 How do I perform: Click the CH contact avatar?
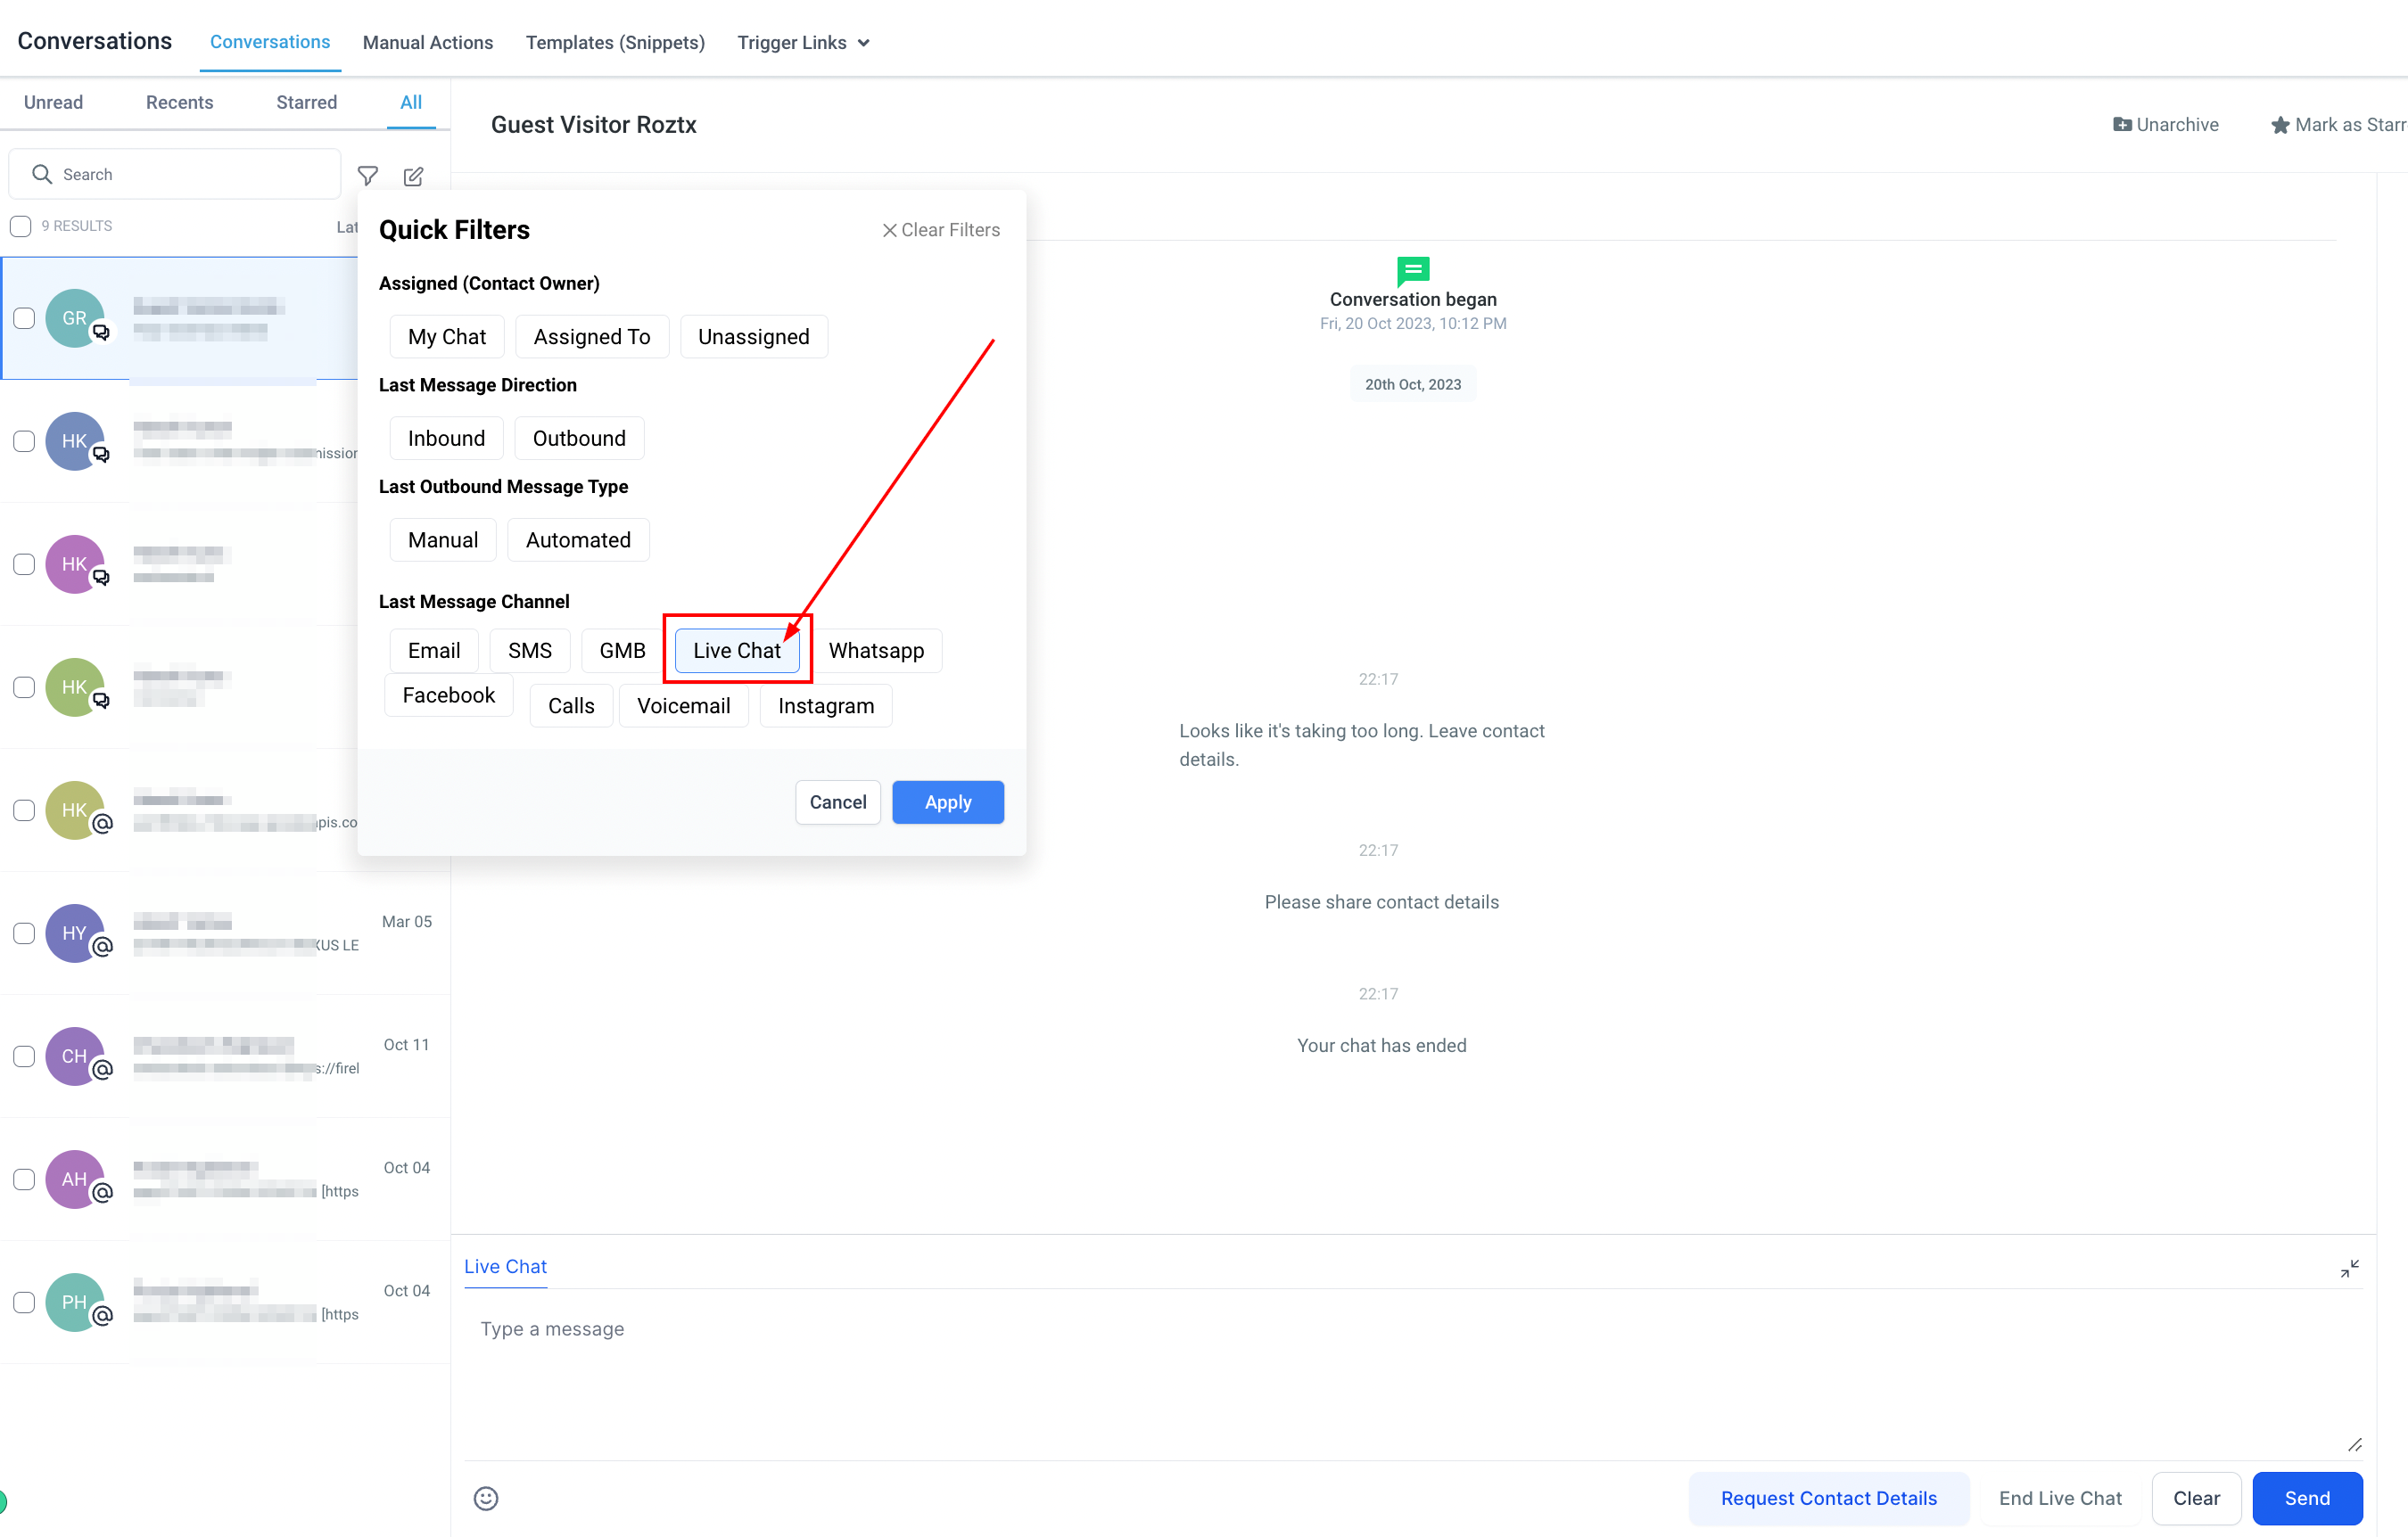tap(75, 1056)
